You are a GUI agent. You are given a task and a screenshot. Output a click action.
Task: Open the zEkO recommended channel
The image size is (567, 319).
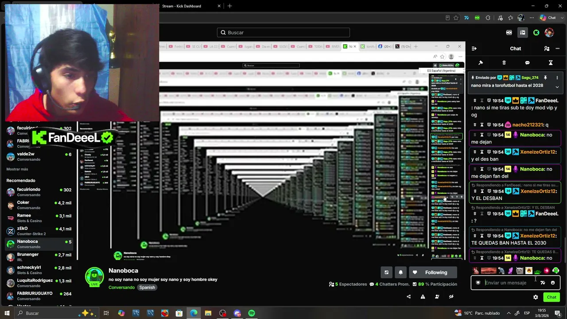click(39, 231)
